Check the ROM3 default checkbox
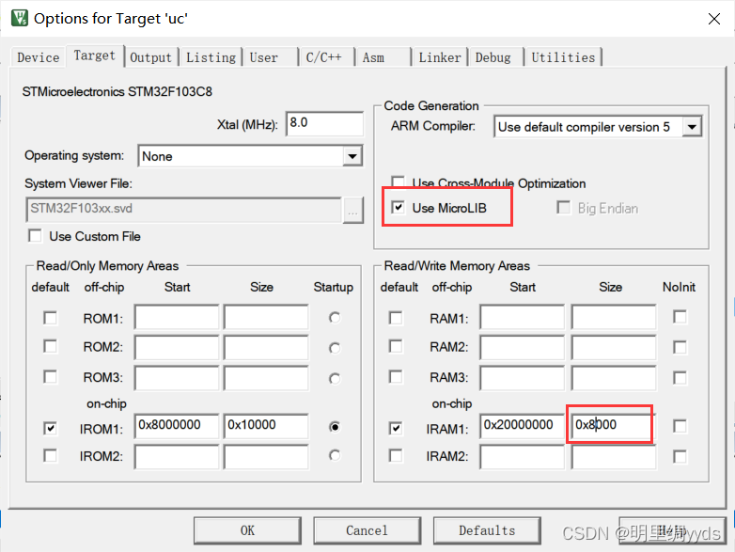The image size is (735, 552). (x=50, y=376)
